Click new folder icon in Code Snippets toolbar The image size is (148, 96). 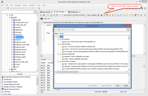[x=56, y=30]
